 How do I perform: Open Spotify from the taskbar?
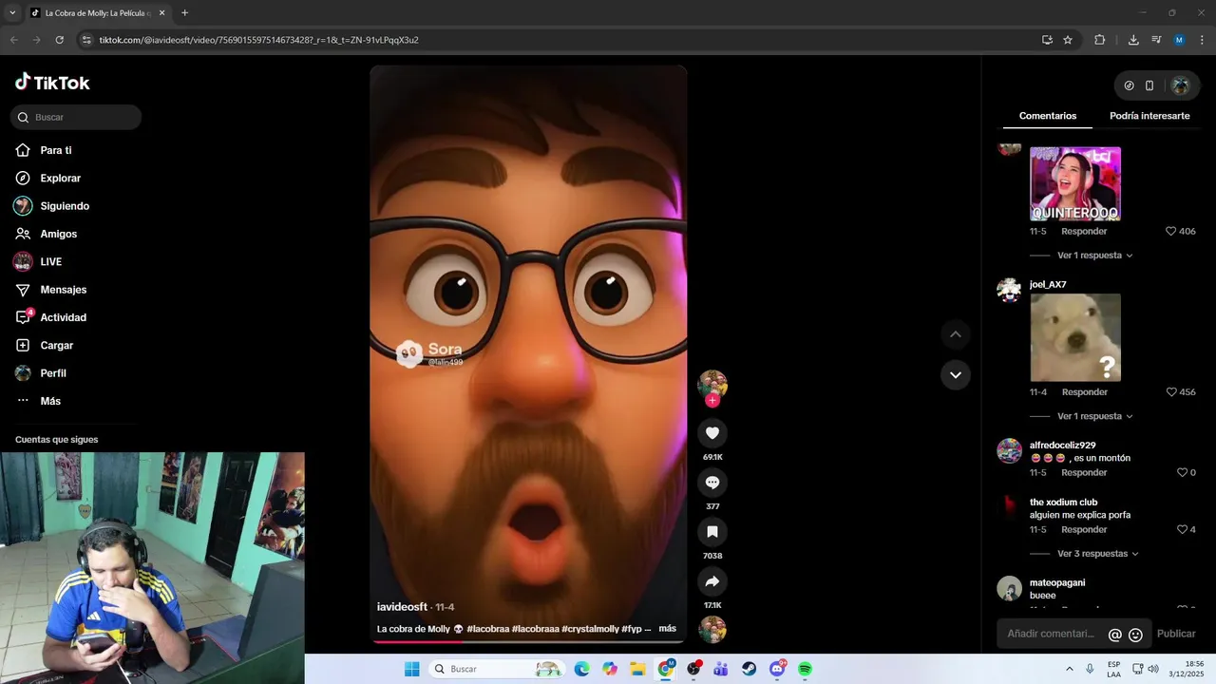coord(805,669)
